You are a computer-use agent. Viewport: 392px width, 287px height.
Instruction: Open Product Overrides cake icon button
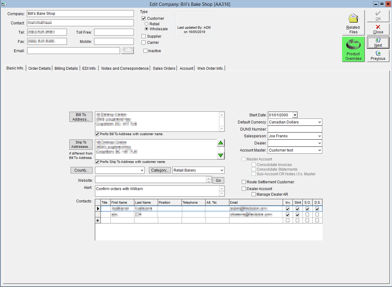[353, 49]
